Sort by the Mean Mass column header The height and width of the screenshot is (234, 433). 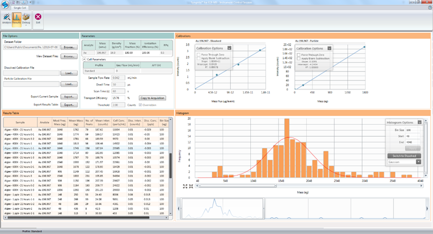(x=76, y=123)
